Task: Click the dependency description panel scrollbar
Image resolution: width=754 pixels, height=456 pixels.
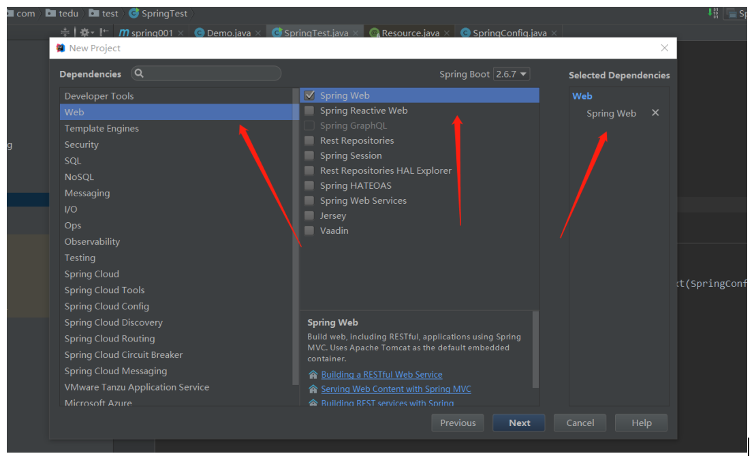Action: [x=535, y=349]
